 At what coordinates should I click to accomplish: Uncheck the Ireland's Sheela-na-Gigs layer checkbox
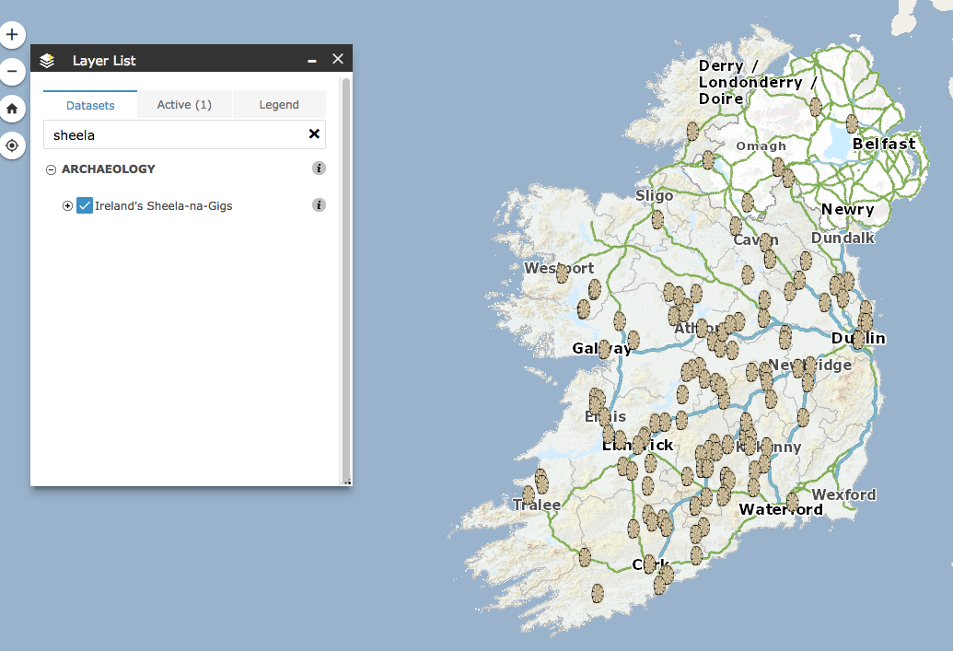(85, 205)
